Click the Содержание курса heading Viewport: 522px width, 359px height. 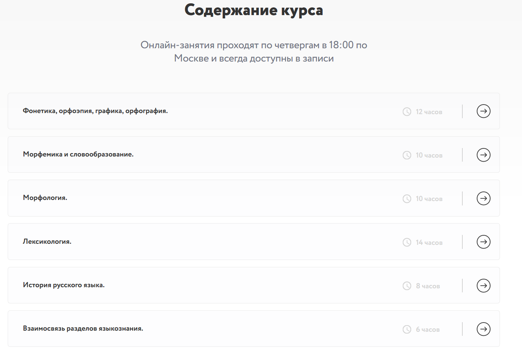tap(254, 10)
